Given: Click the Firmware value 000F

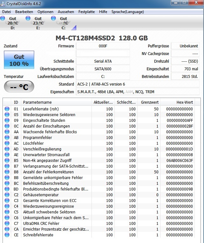Looking at the screenshot, I should (103, 46).
